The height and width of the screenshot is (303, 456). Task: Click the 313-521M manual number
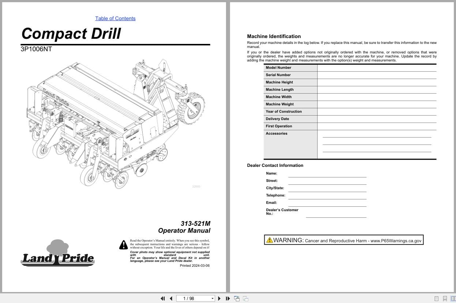(196, 224)
